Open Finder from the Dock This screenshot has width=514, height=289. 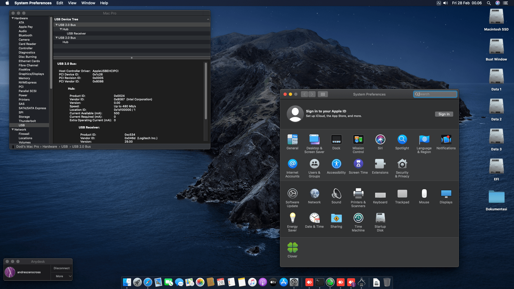coord(127,282)
